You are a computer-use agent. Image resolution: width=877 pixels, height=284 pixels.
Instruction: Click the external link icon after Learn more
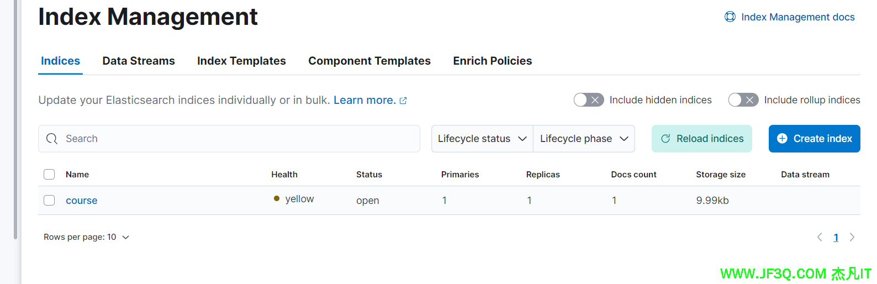tap(403, 101)
